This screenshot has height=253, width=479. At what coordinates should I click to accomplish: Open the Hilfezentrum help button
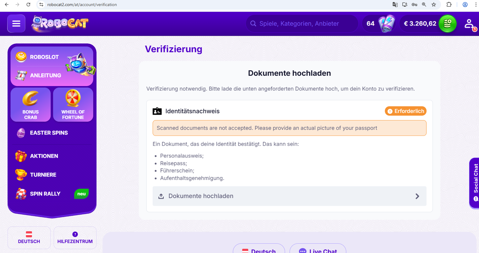click(75, 238)
